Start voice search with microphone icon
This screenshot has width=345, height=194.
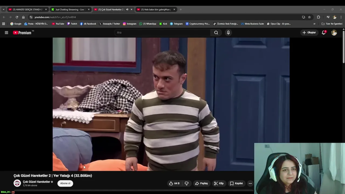point(228,33)
